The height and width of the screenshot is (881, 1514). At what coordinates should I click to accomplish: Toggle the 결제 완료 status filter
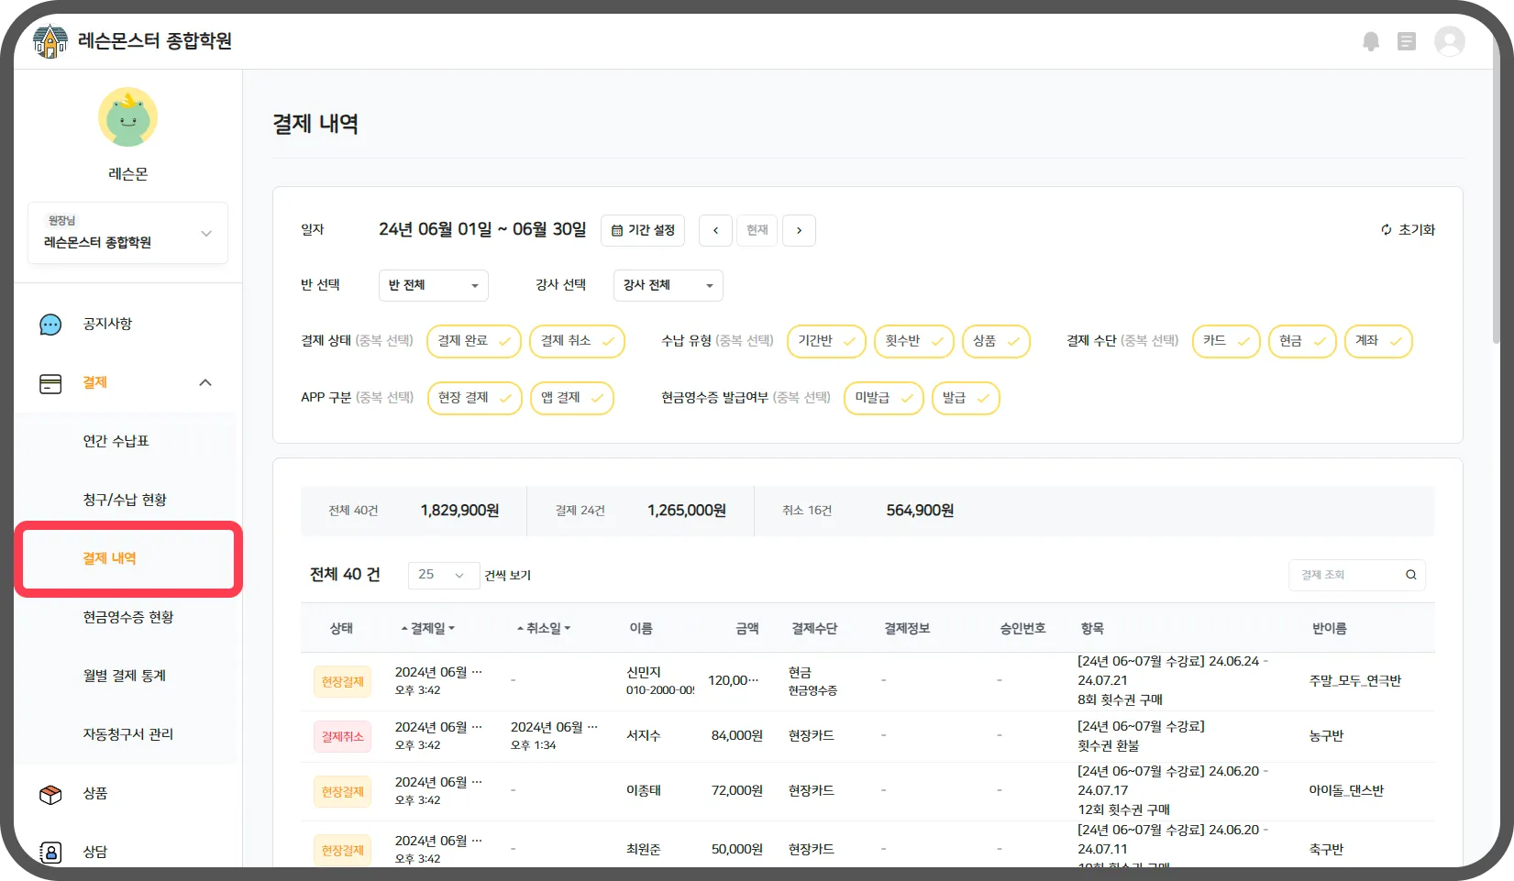(474, 341)
